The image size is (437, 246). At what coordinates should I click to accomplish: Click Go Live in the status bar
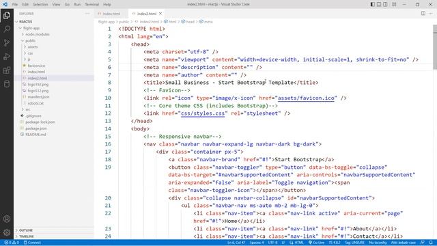[316, 243]
